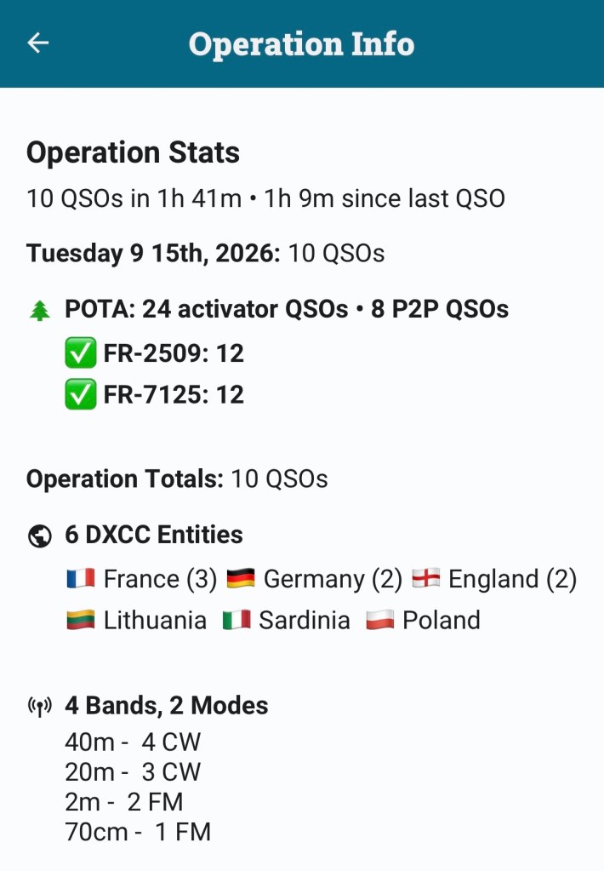Select the Germany flag icon

coord(241,579)
